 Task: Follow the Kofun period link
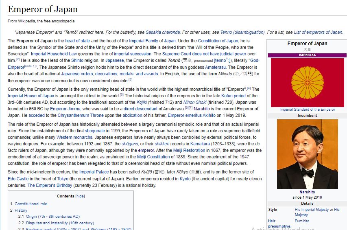tap(233, 96)
